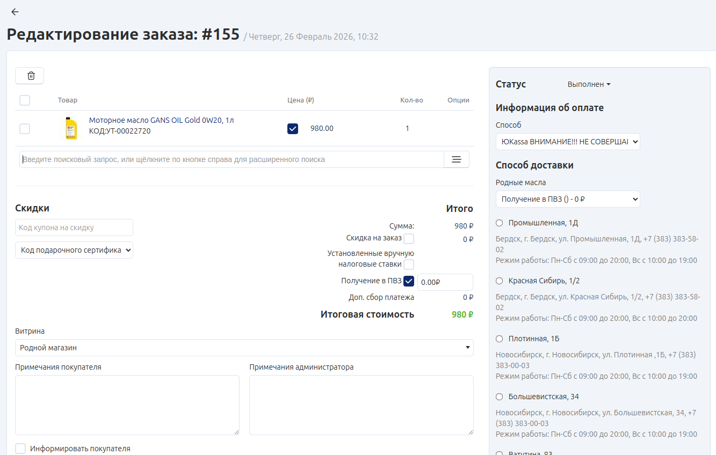716x455 pixels.
Task: Enable the Скидка на заказ checkbox
Action: (x=409, y=239)
